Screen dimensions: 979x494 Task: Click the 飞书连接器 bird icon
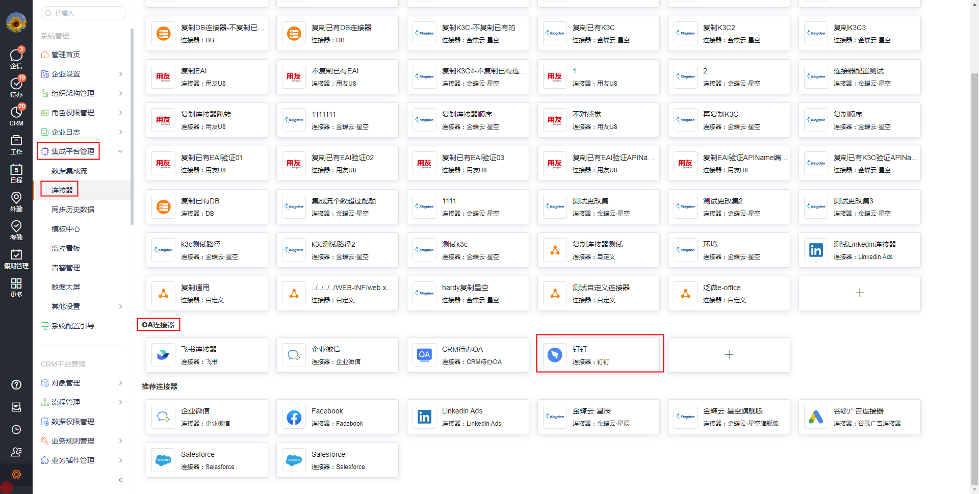(x=163, y=355)
